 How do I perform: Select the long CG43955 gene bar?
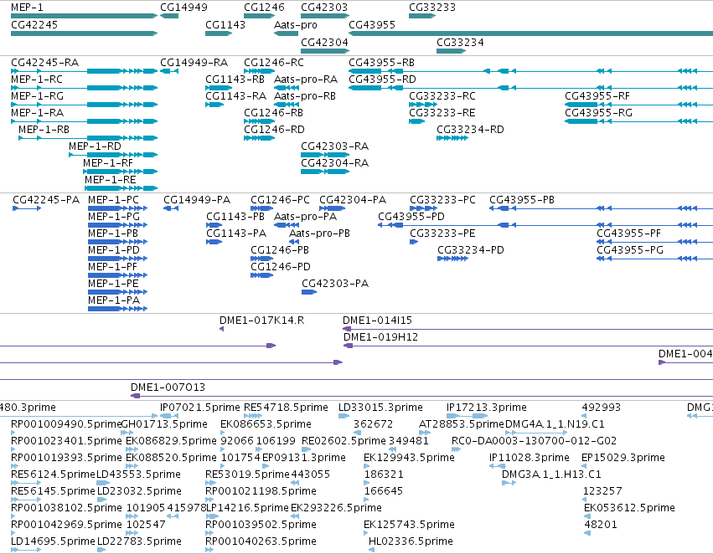530,33
